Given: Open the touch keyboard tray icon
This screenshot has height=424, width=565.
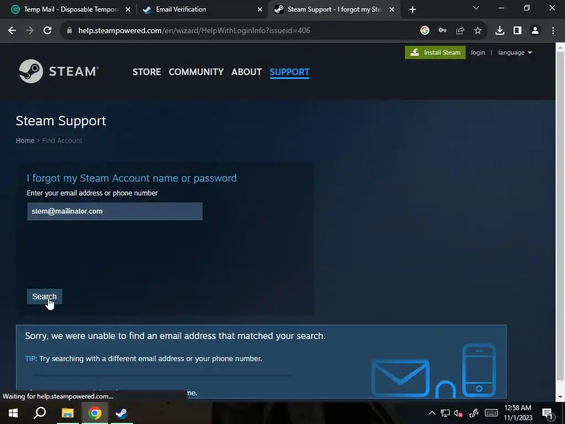Looking at the screenshot, I should click(491, 413).
